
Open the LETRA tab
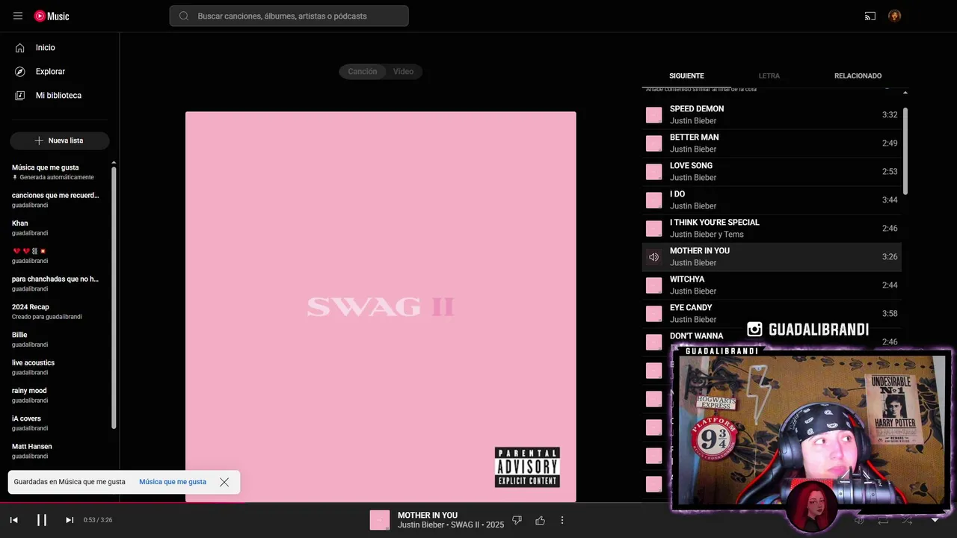point(769,76)
